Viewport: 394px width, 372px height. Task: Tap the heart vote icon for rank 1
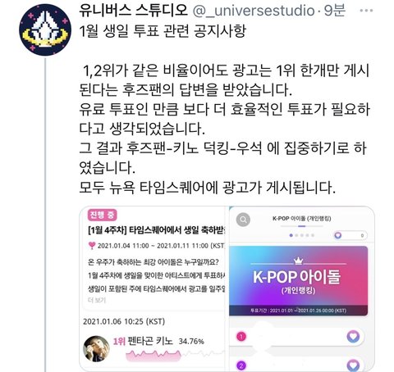[x=353, y=336]
